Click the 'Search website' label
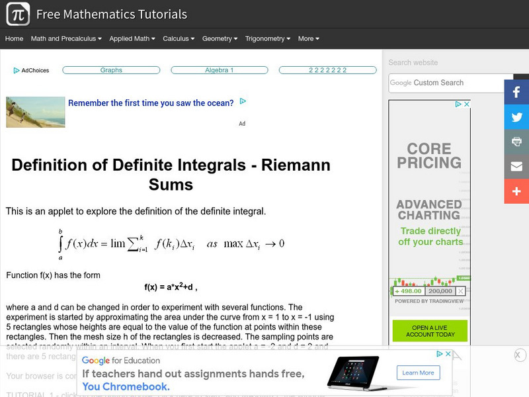The width and height of the screenshot is (529, 397). click(x=413, y=62)
